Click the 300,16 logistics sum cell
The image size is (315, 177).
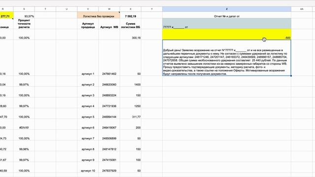[x=130, y=34]
